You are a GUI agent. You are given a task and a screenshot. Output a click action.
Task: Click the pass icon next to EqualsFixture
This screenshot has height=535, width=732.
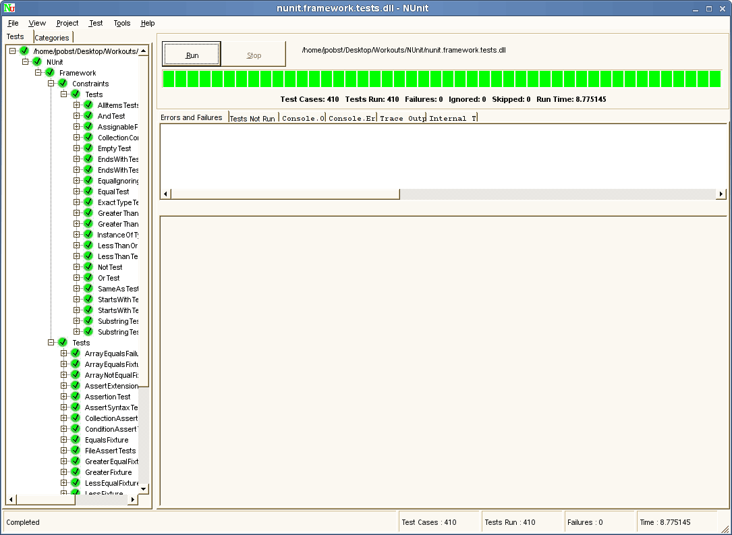click(x=76, y=439)
